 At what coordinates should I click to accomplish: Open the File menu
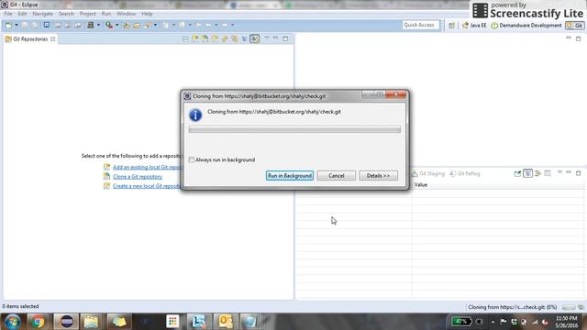[x=8, y=14]
